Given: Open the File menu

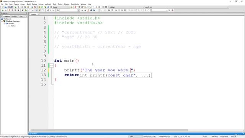Looking at the screenshot, I should pos(2,4).
